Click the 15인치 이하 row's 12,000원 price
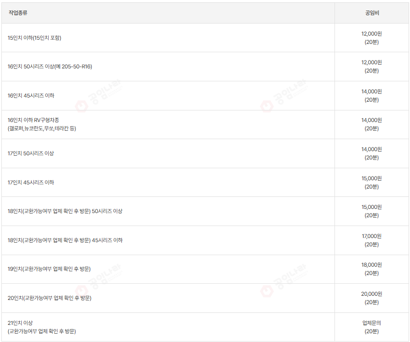 click(x=372, y=34)
